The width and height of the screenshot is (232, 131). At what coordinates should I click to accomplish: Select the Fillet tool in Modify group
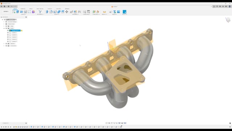51,12
